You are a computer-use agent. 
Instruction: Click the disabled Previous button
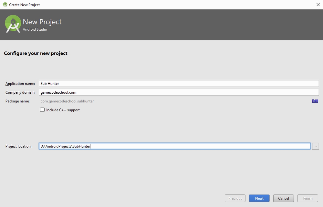(235, 198)
